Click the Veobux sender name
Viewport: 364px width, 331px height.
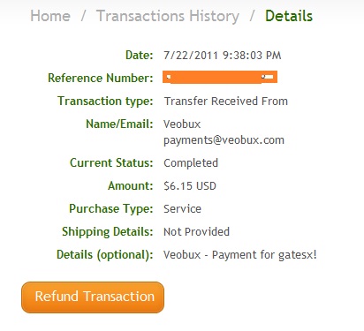tap(182, 124)
